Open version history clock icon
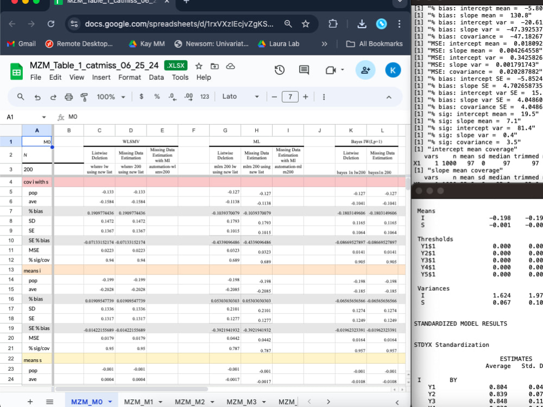543x407 pixels. [280, 70]
